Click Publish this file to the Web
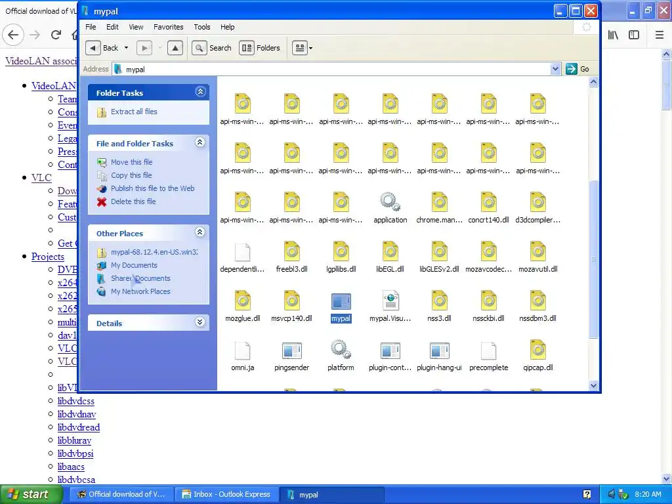The width and height of the screenshot is (672, 504). coord(152,188)
